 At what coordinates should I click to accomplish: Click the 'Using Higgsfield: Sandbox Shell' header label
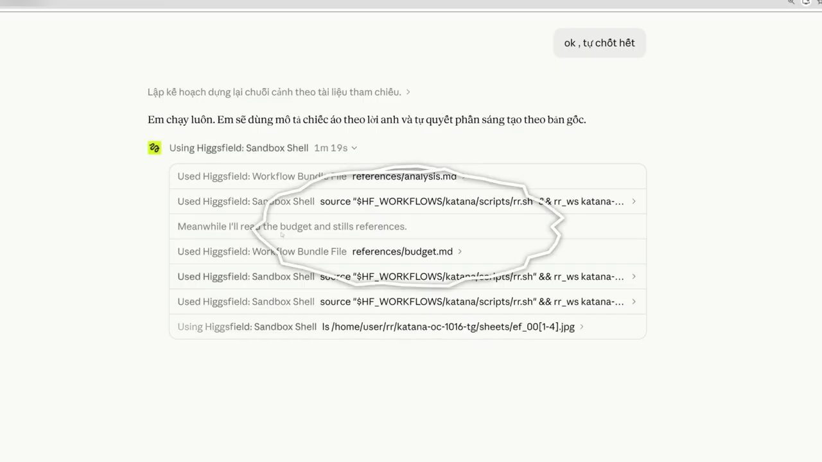[x=239, y=148]
